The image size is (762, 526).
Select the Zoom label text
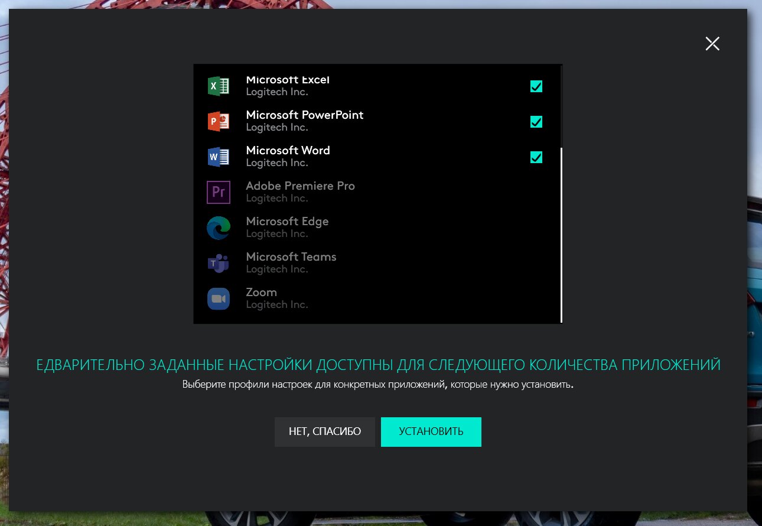tap(262, 292)
